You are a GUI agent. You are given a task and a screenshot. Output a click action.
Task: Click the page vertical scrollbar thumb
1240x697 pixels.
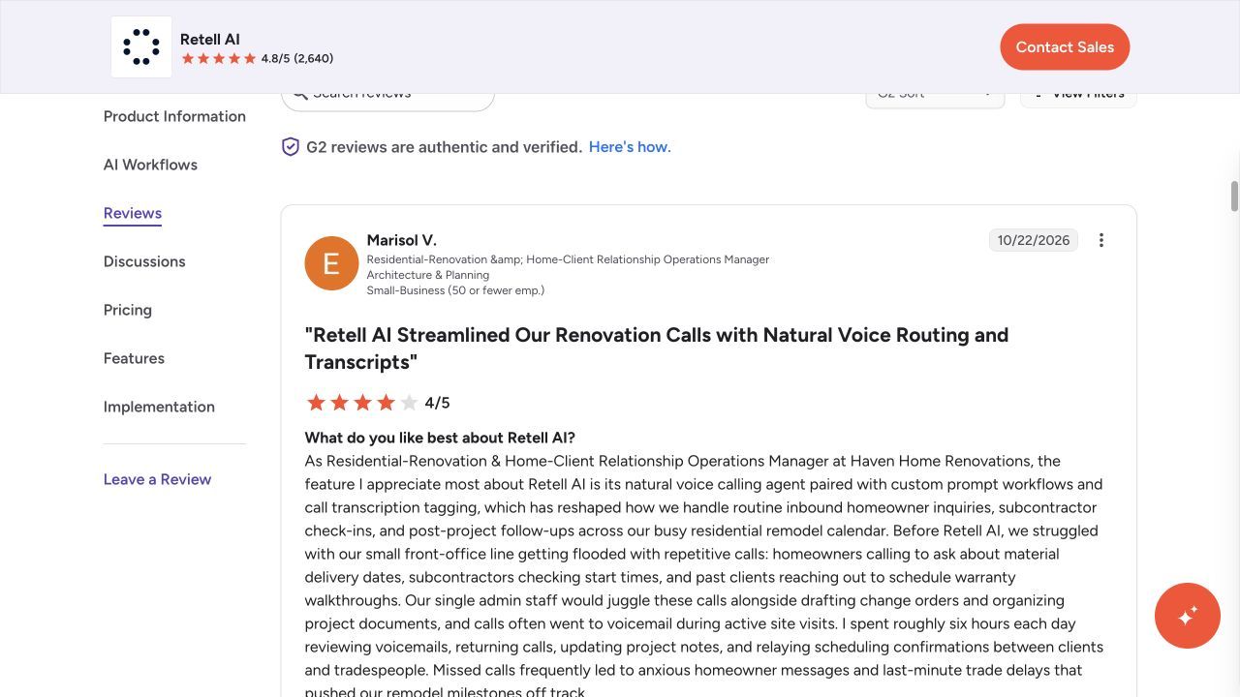pos(1234,196)
